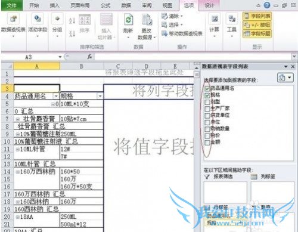Select cell B5 containing 10ML*10支

tap(82, 104)
